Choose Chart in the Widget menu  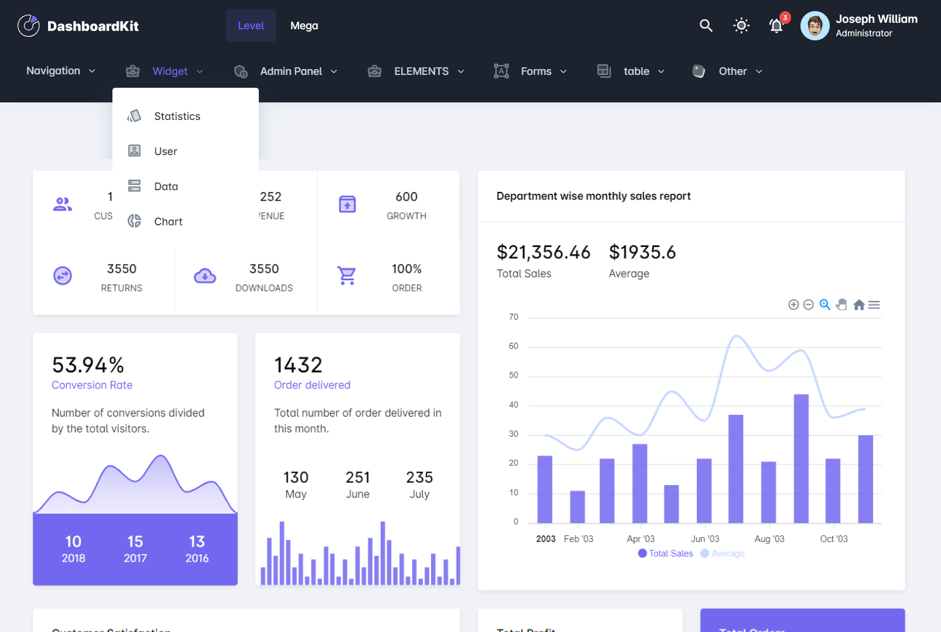pos(168,222)
